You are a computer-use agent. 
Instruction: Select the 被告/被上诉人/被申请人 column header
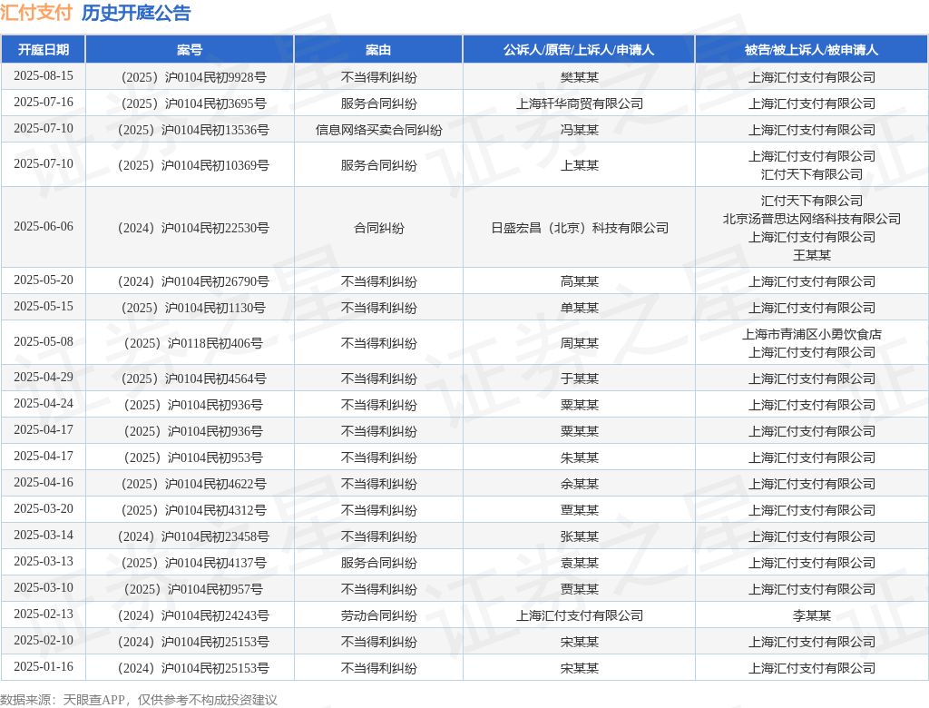(811, 50)
